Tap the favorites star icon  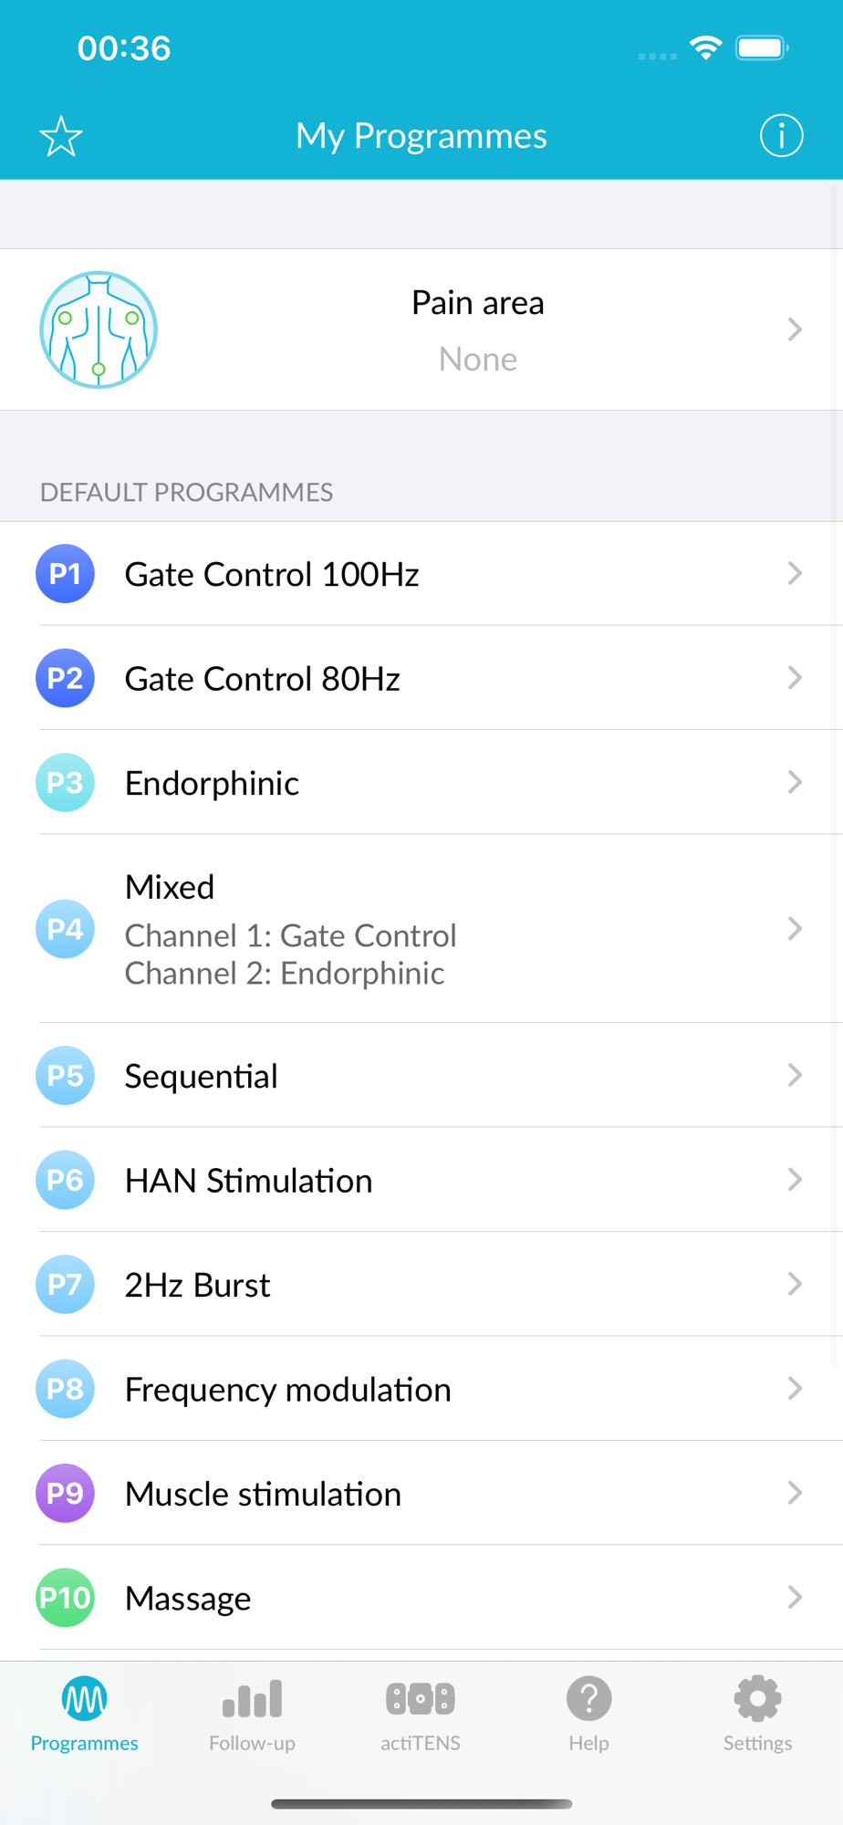click(61, 137)
